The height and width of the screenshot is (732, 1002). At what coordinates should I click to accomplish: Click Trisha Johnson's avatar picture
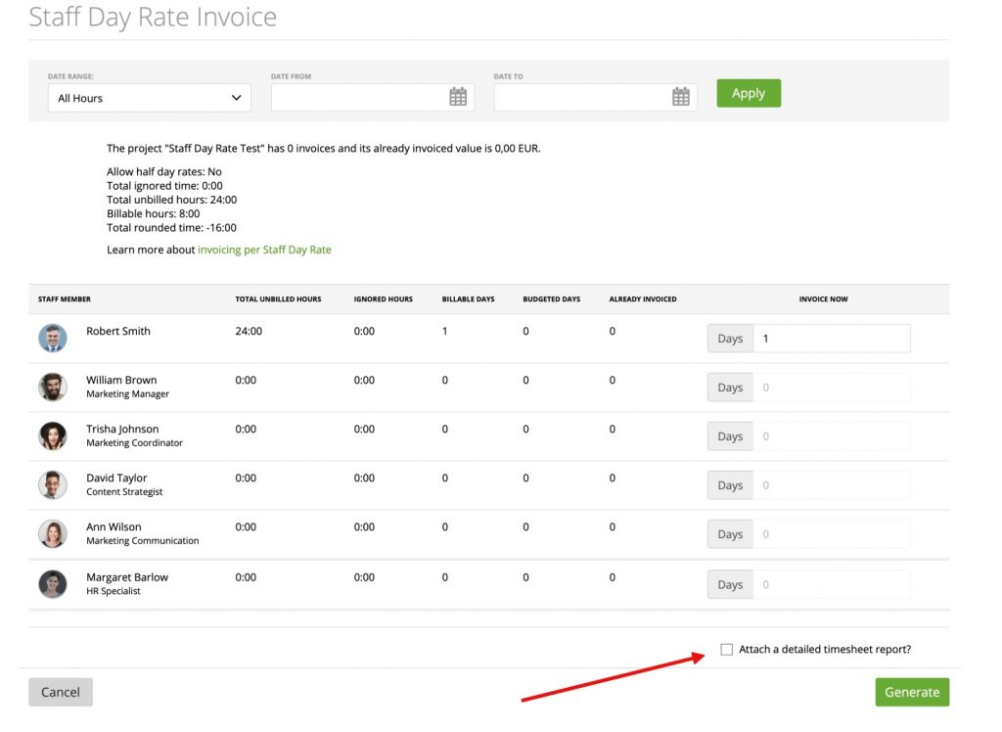click(52, 435)
